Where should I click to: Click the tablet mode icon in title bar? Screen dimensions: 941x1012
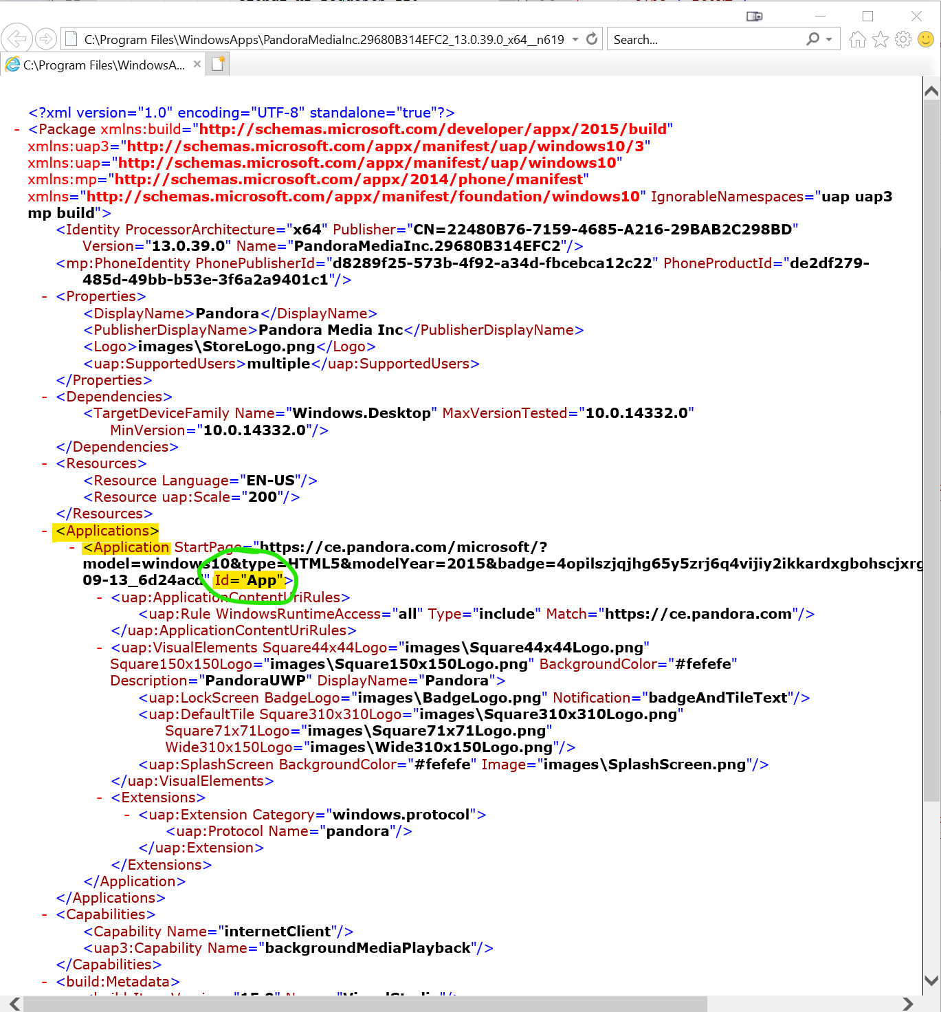pos(754,16)
